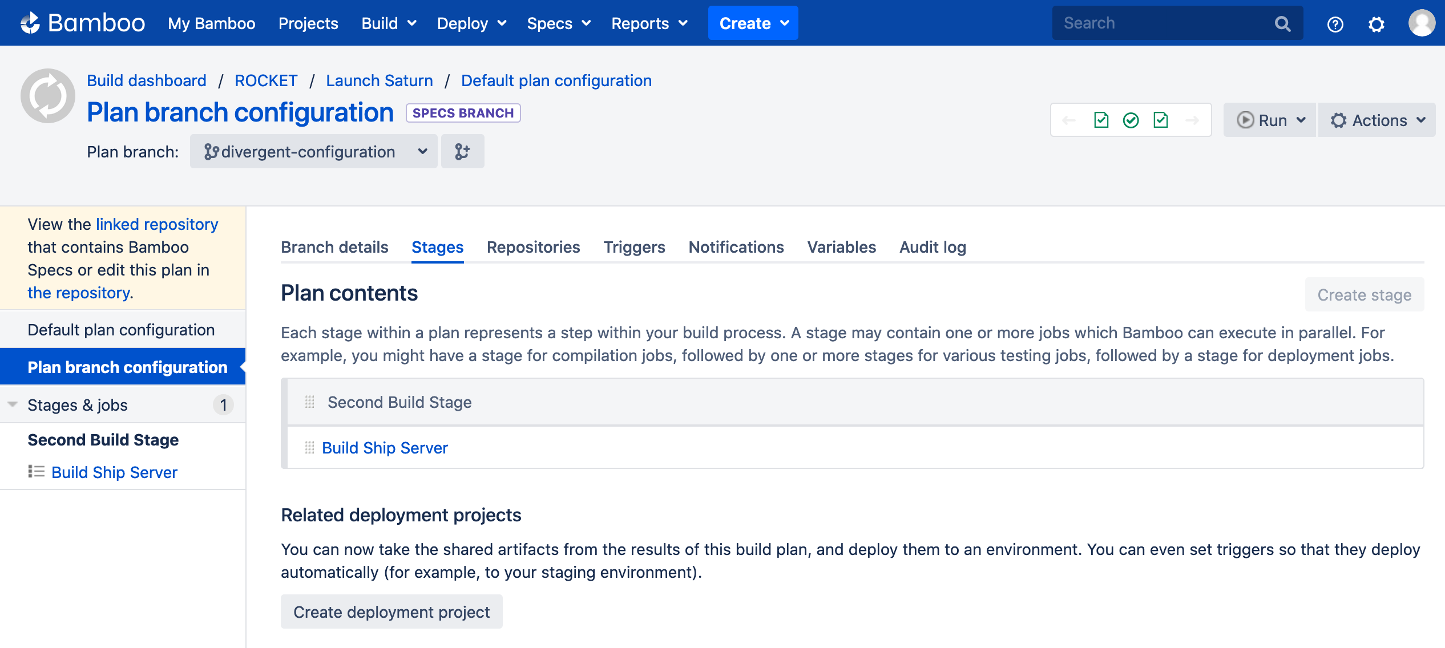Click drag handle of Second Build Stage

pos(309,402)
